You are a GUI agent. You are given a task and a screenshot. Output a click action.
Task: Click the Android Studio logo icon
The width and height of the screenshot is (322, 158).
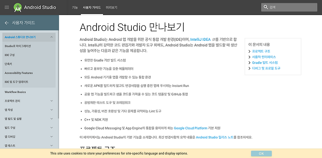coord(18,7)
